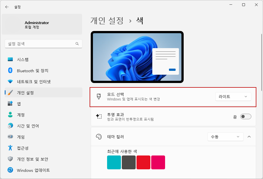Click the 모드 선택 title text
This screenshot has height=179, width=263.
pyautogui.click(x=115, y=94)
